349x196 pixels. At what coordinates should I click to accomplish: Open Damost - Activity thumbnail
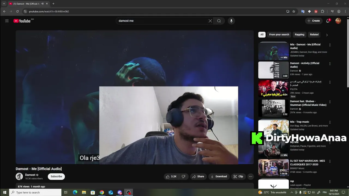[273, 70]
